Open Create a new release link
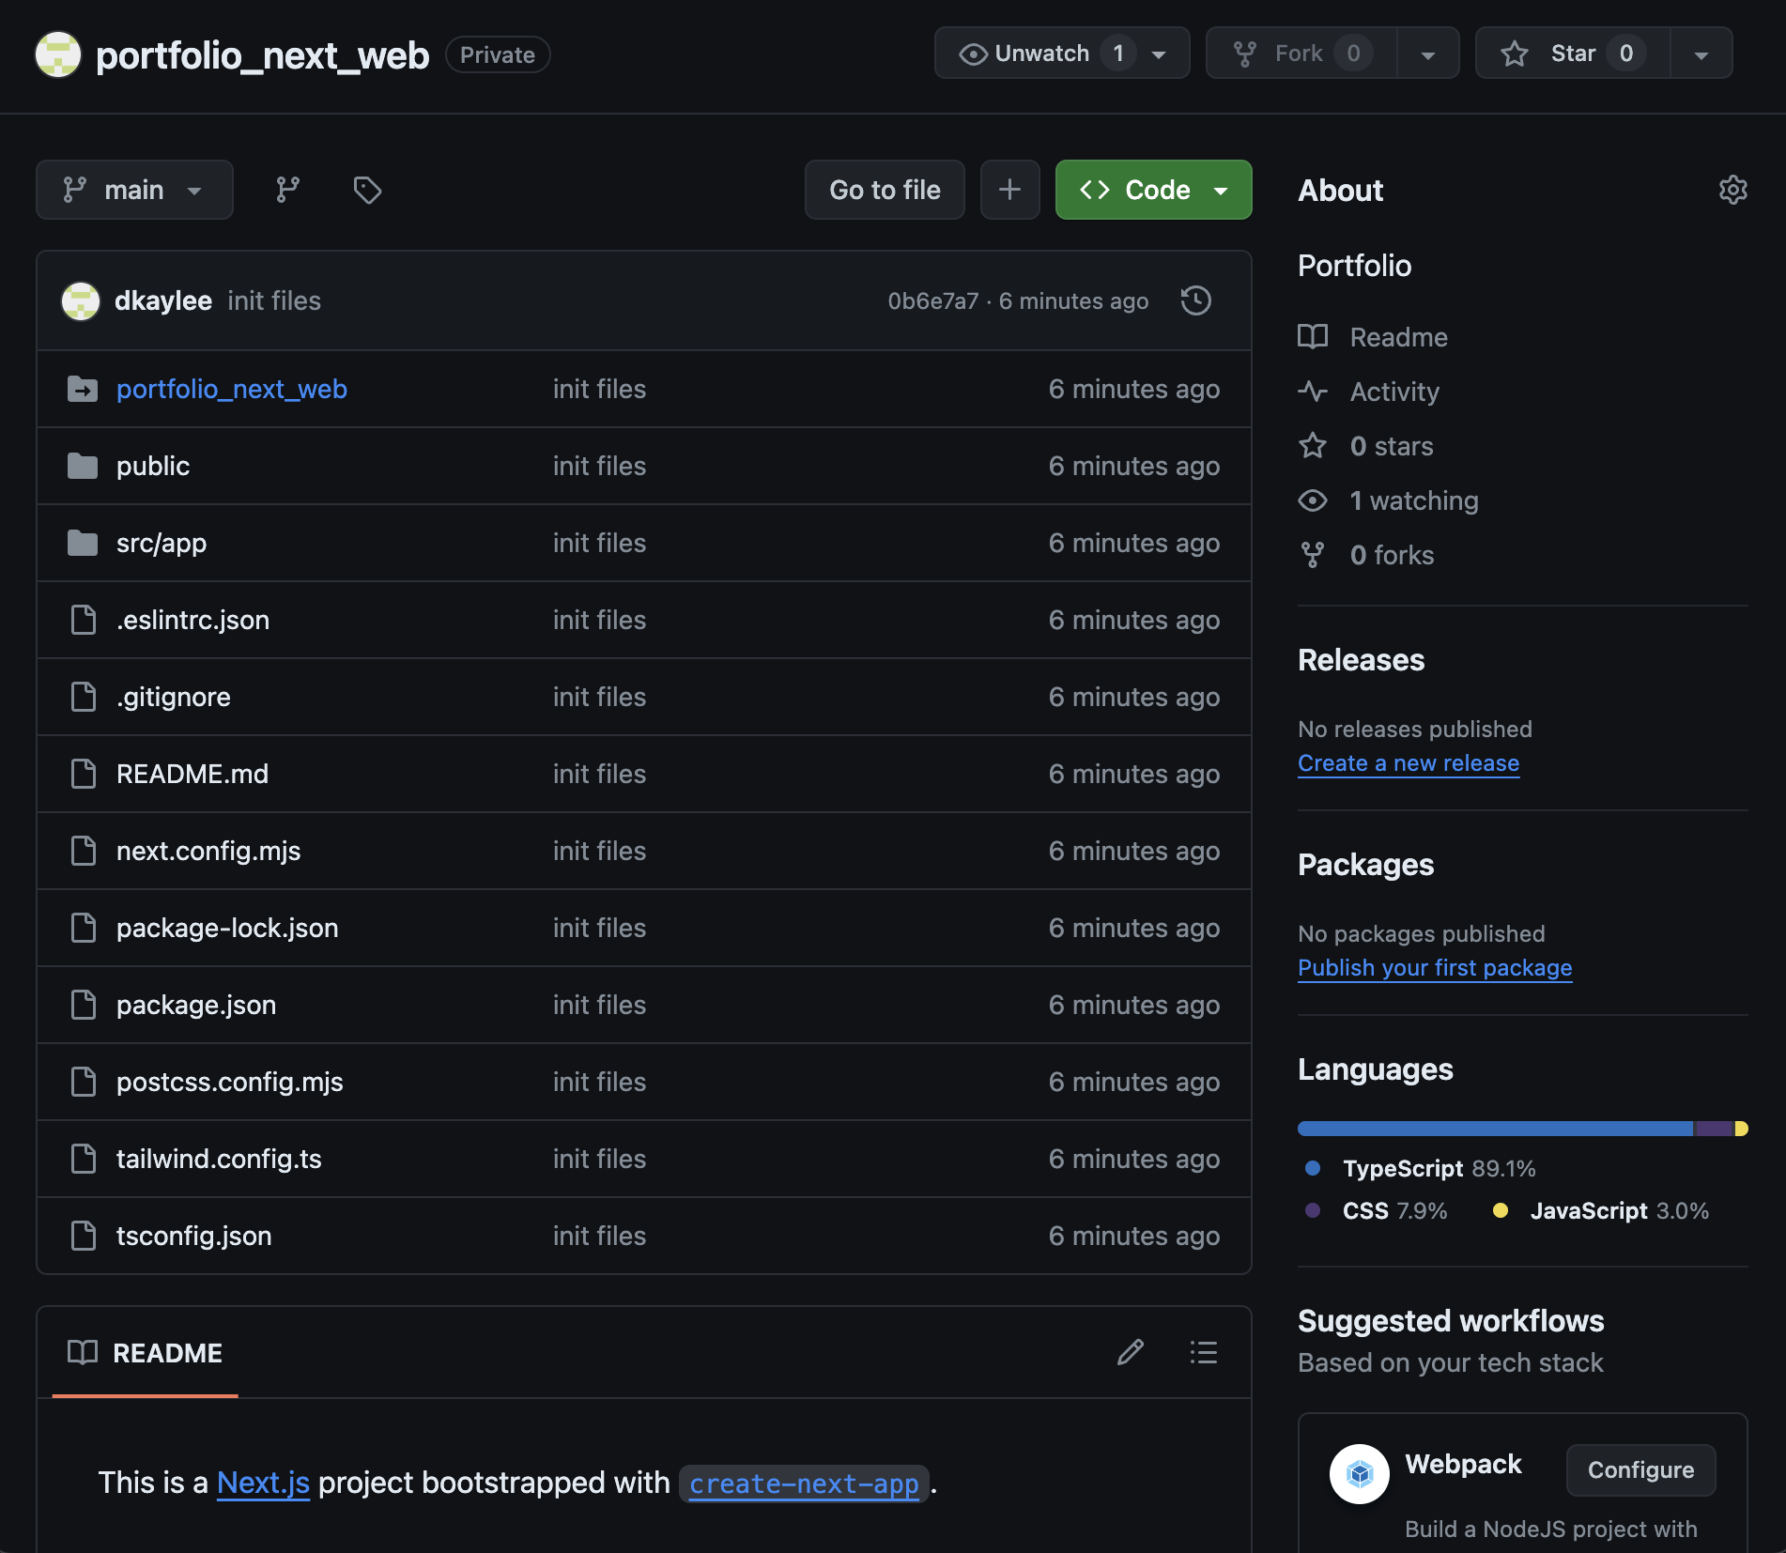1786x1553 pixels. pyautogui.click(x=1409, y=763)
